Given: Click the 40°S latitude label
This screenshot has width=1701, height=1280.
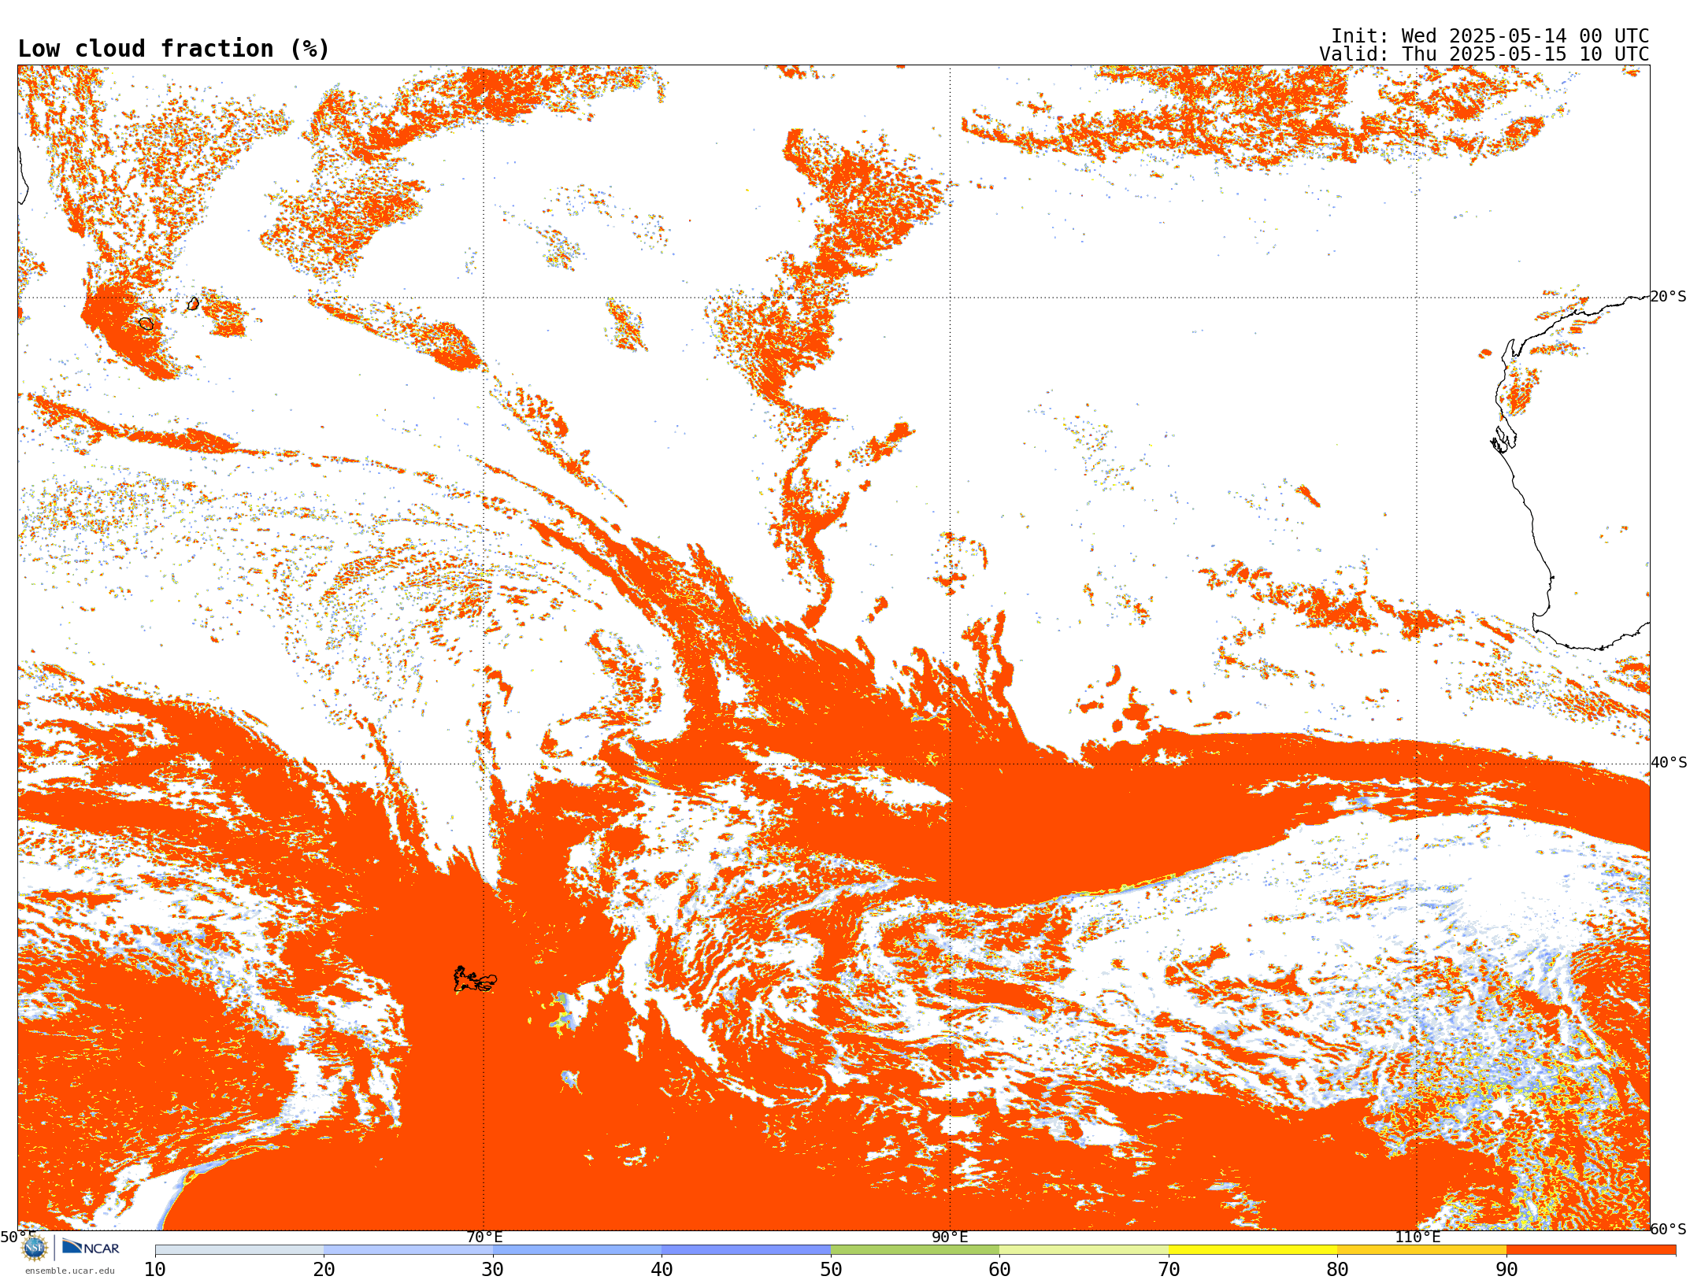Looking at the screenshot, I should [x=1669, y=763].
